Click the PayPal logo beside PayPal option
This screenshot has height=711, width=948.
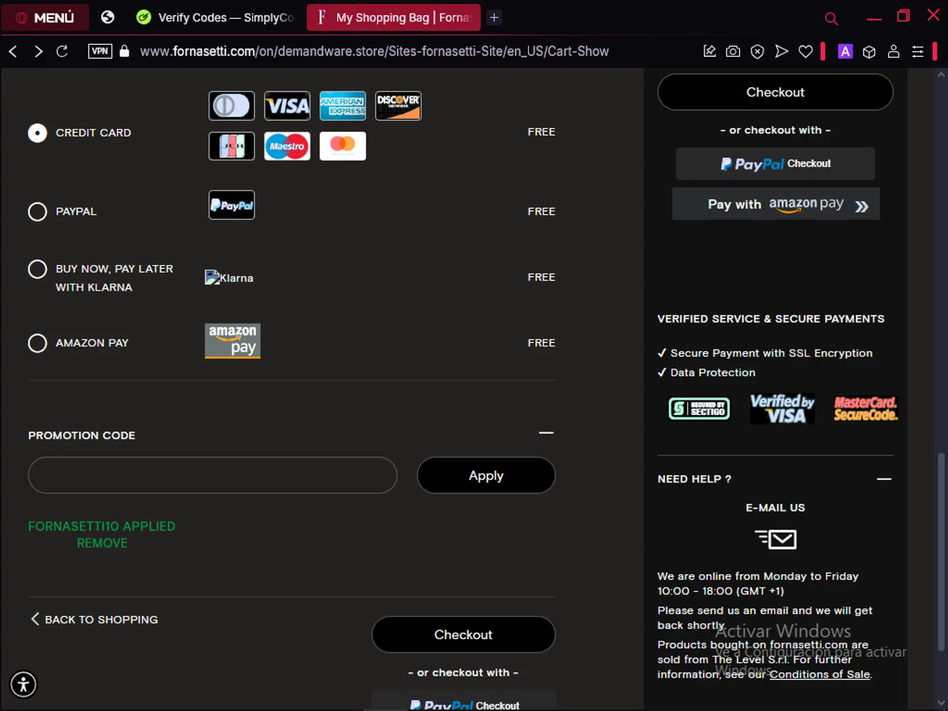232,205
